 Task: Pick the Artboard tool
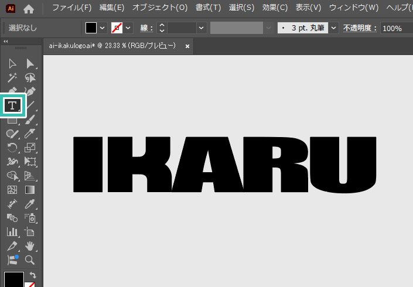[x=29, y=232]
